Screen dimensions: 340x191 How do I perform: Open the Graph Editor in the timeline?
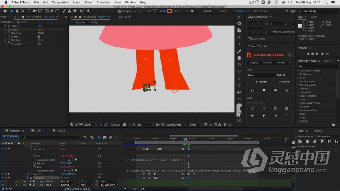point(118,137)
